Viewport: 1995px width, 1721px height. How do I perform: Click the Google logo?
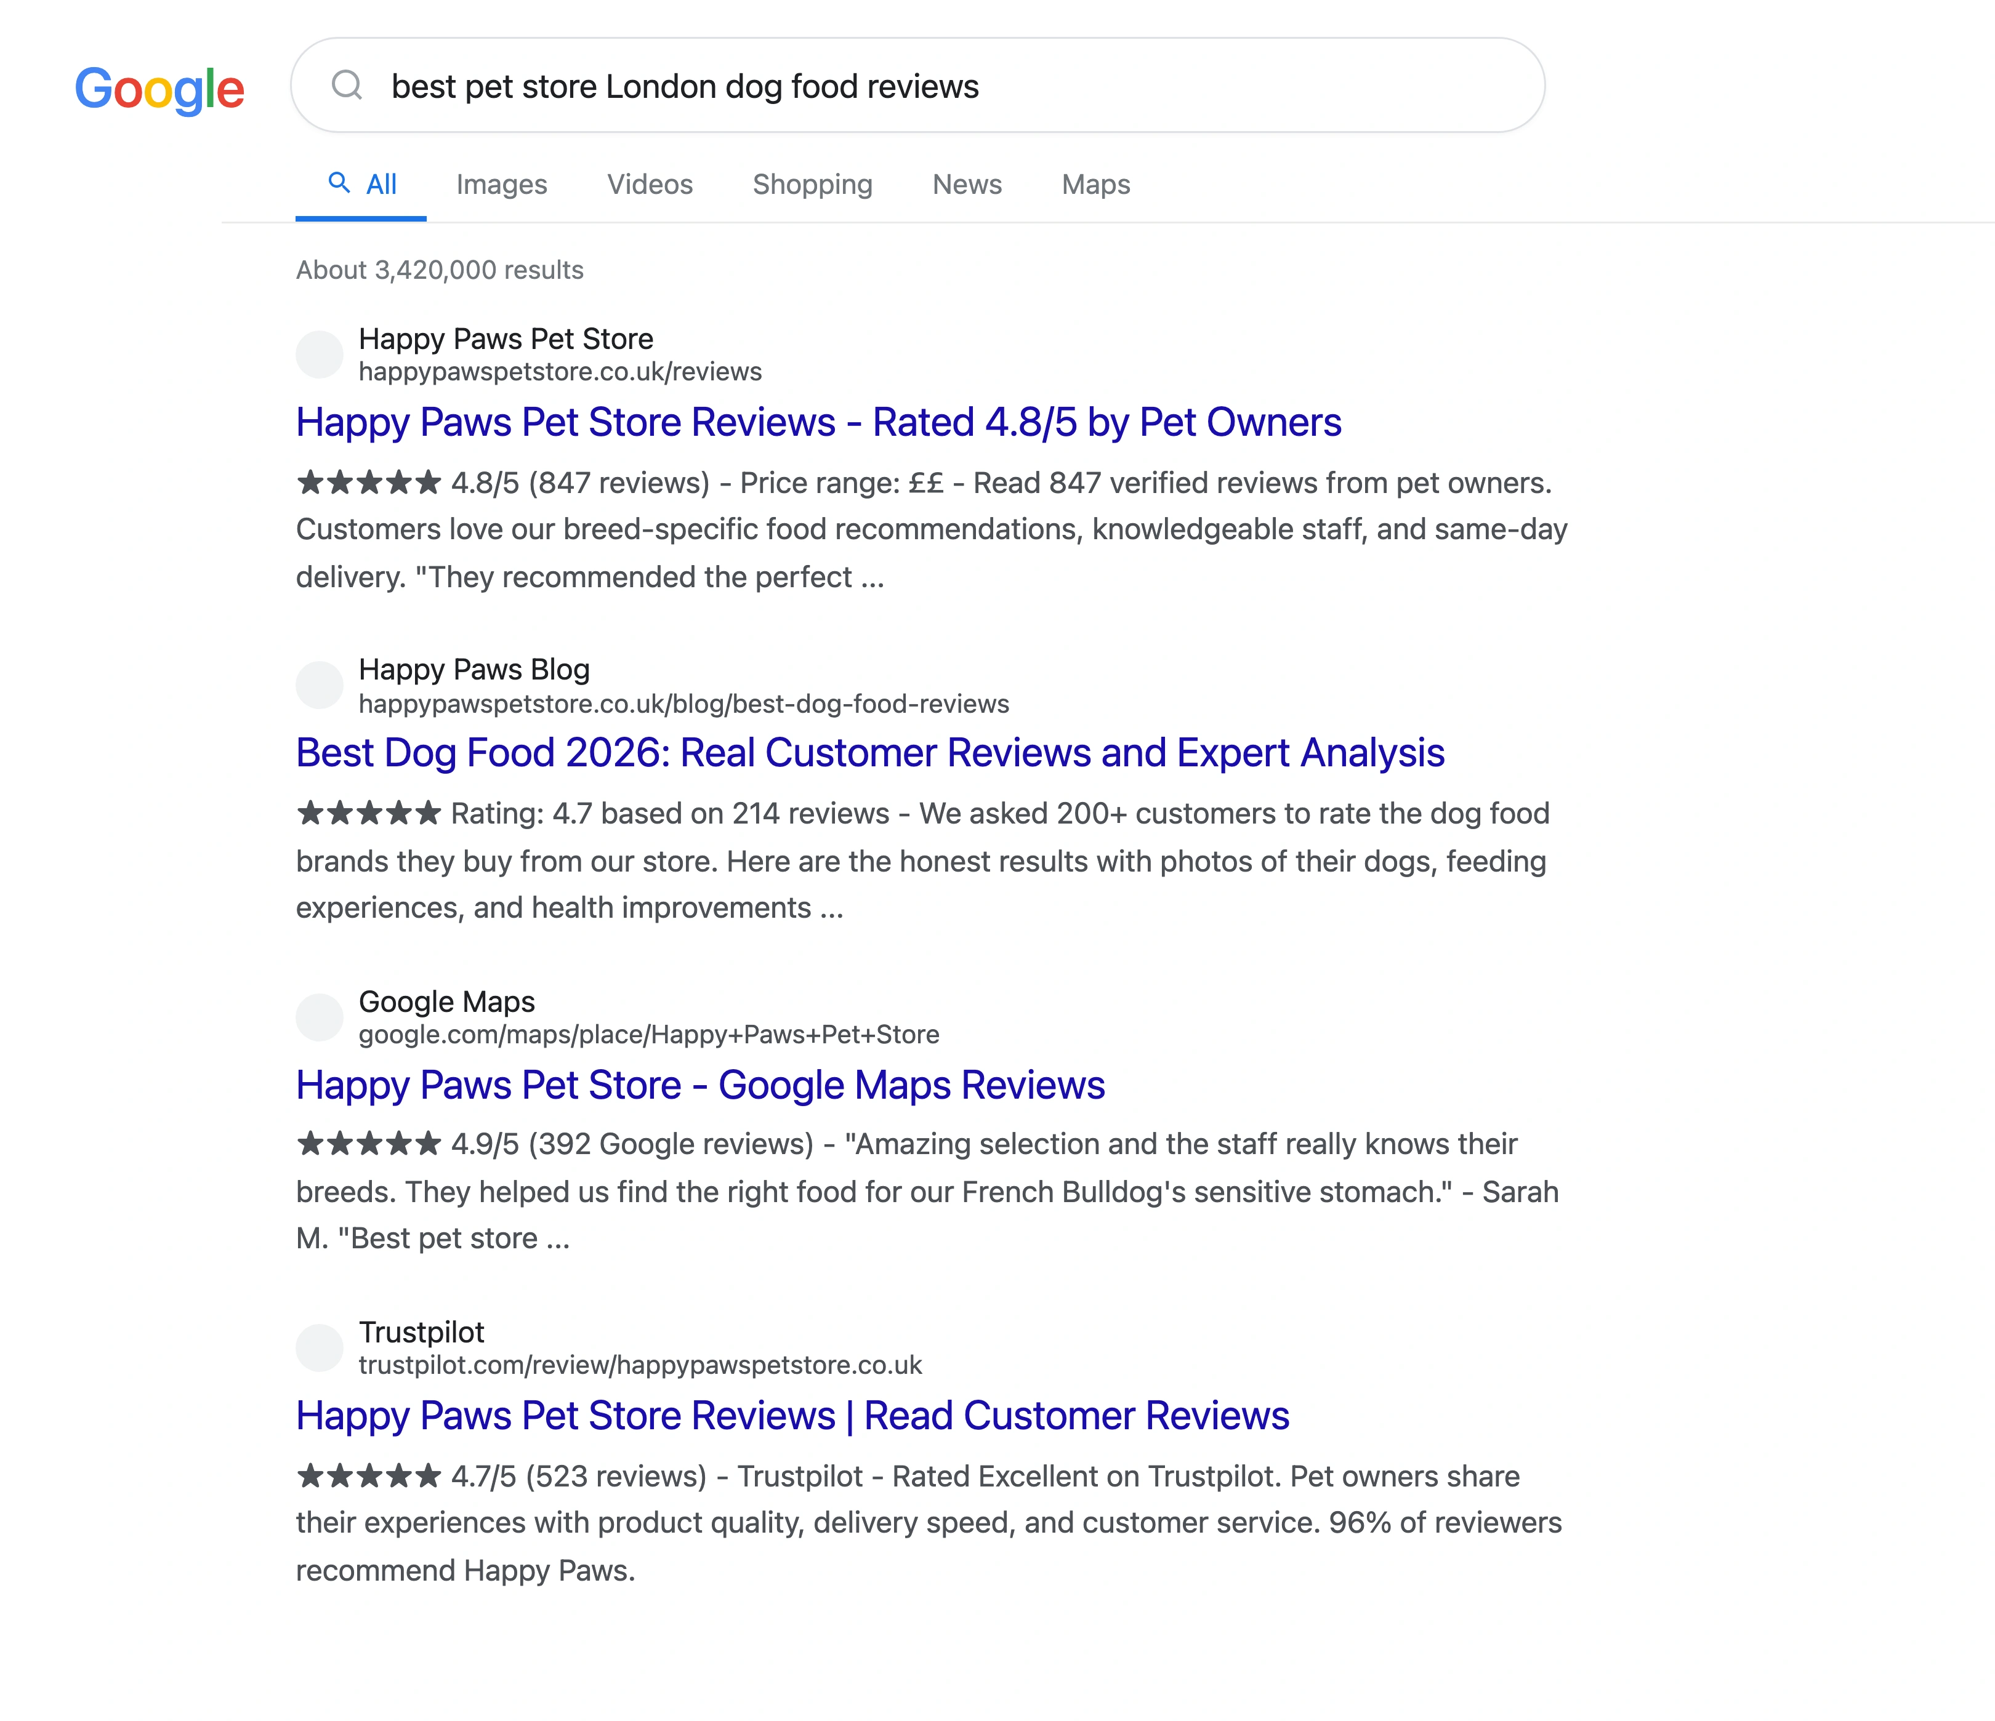click(x=160, y=89)
